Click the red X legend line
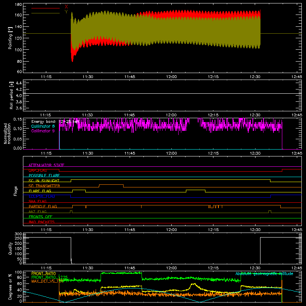This screenshot has height=306, width=306. click(x=46, y=8)
